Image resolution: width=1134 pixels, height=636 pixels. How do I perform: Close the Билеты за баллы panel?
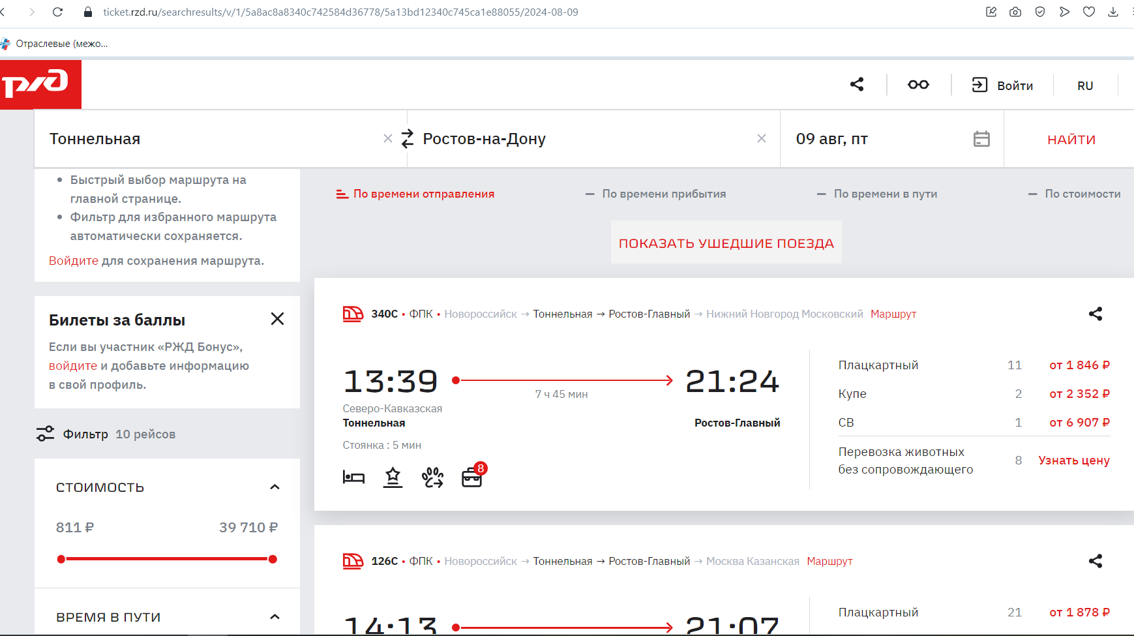click(277, 319)
